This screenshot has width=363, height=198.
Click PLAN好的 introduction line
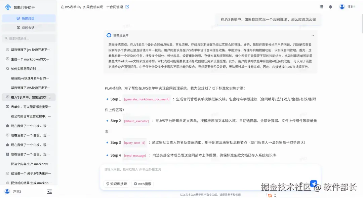[x=175, y=88]
